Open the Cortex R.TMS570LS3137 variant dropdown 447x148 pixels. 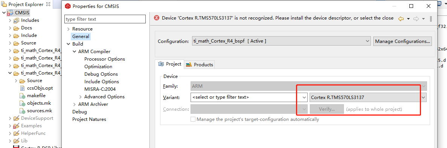click(x=368, y=98)
